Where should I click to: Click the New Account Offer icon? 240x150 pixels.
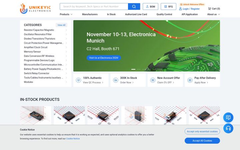tap(153, 80)
